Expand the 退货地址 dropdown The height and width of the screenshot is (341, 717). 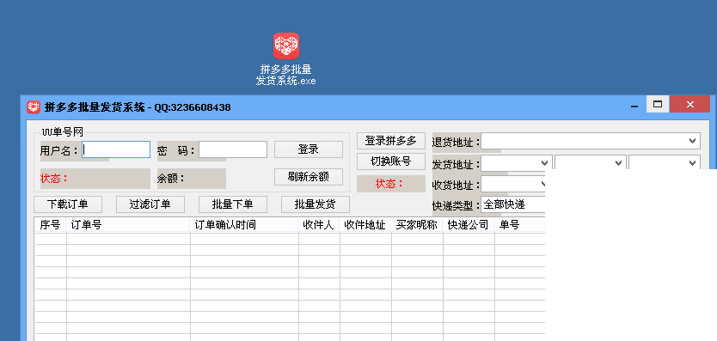pyautogui.click(x=591, y=141)
